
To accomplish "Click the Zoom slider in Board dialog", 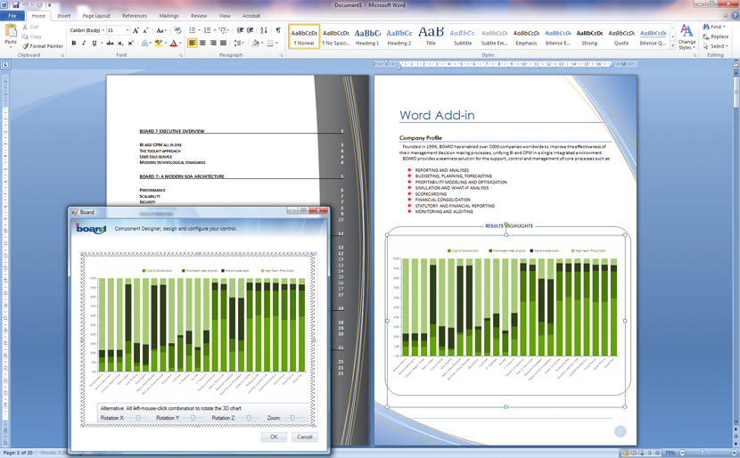I will point(292,418).
